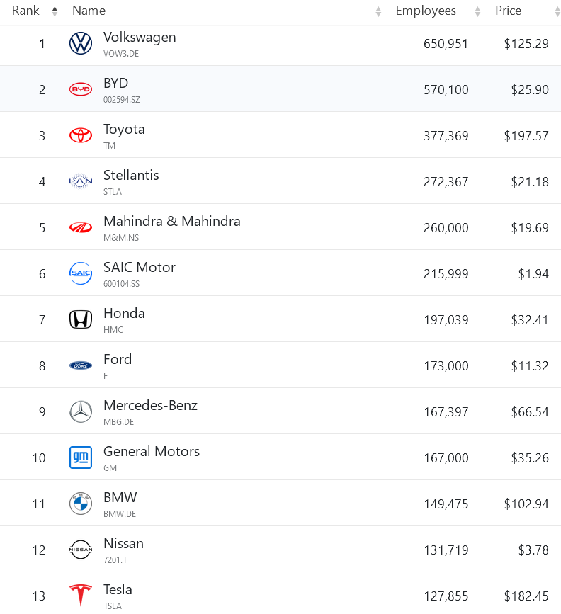Select Toyota's $197.57 price cell
Image resolution: width=561 pixels, height=614 pixels.
click(526, 135)
